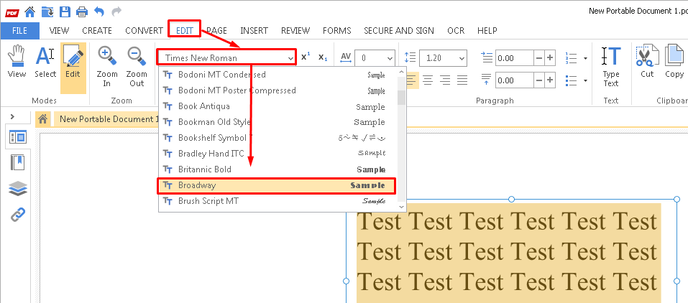Image resolution: width=688 pixels, height=303 pixels.
Task: Switch to the CONVERT ribbon tab
Action: (144, 31)
